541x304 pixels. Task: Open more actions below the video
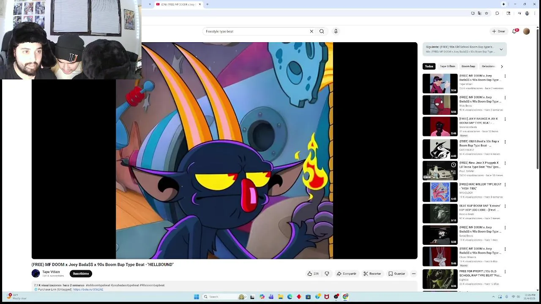pos(414,274)
